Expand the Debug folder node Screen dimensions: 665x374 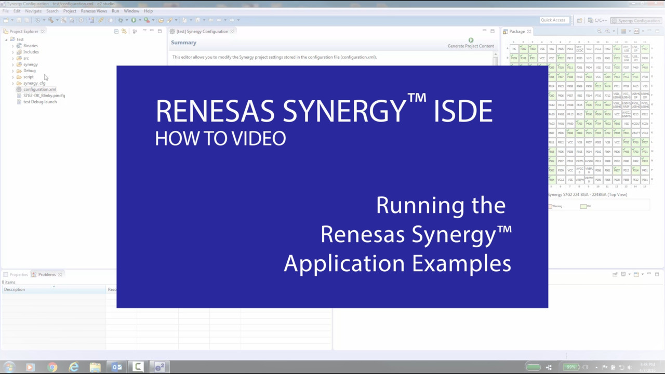coord(13,71)
